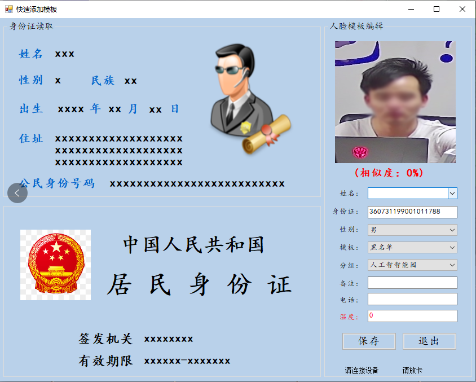Maximize the 快速添加模板 window
The height and width of the screenshot is (382, 476).
(x=437, y=9)
